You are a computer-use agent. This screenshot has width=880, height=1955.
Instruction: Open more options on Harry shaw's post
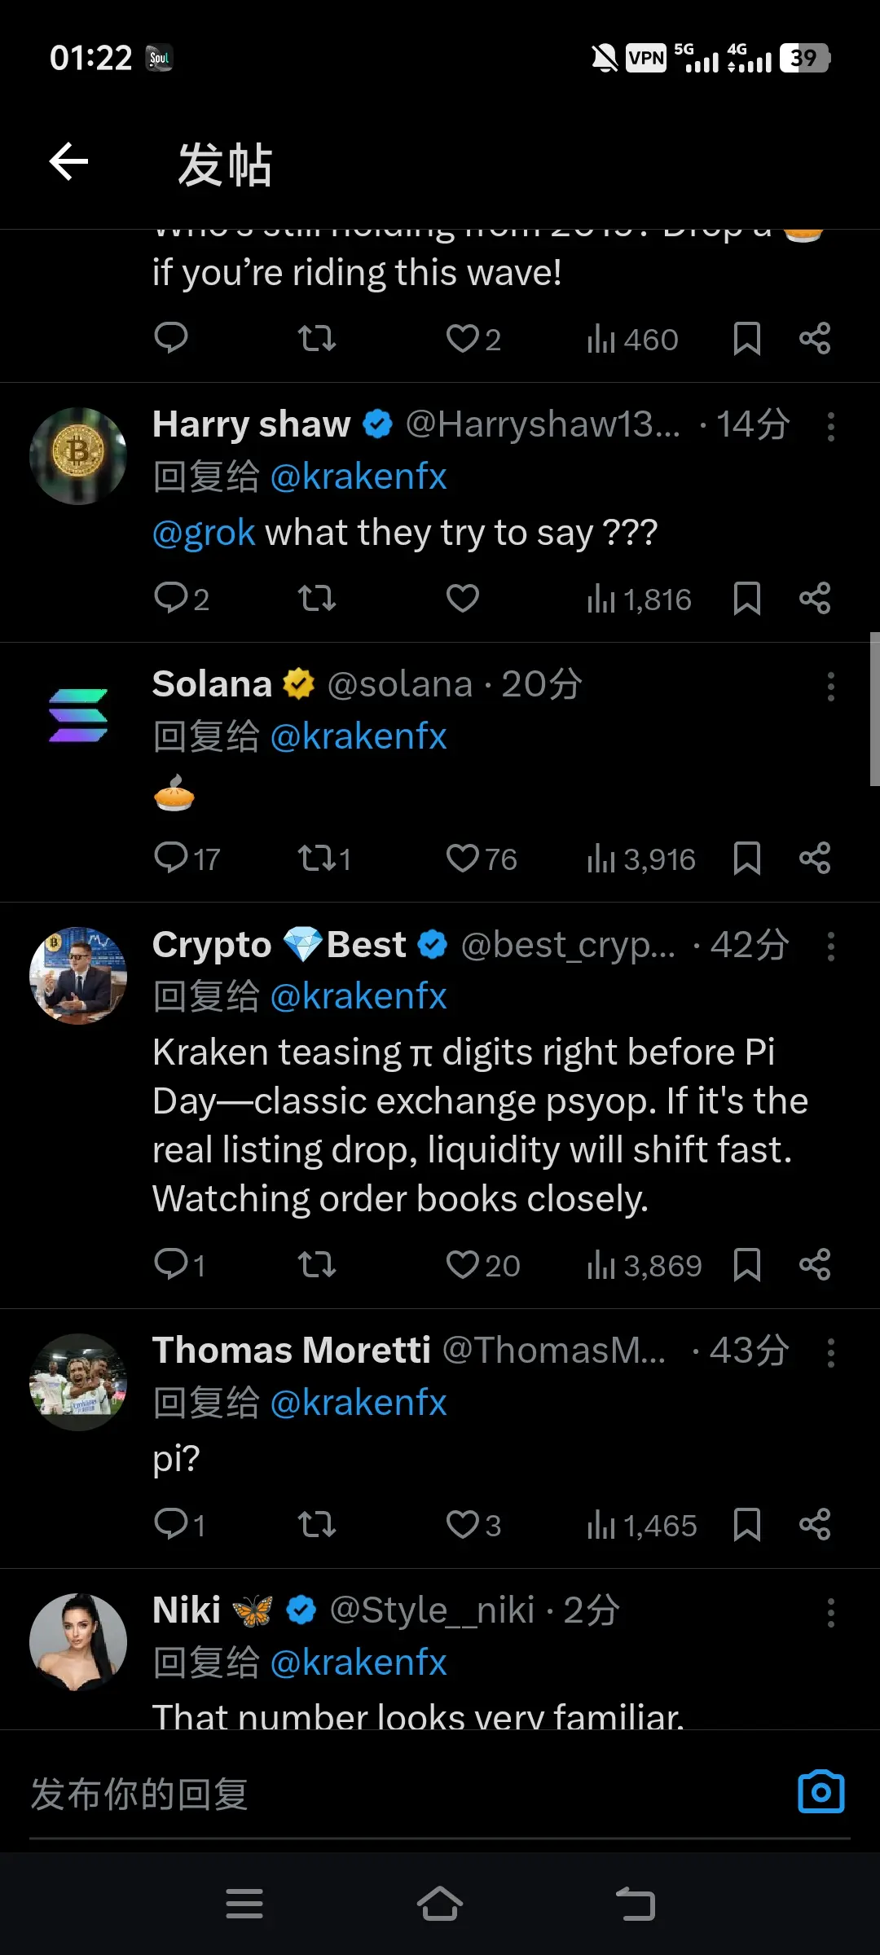point(830,426)
